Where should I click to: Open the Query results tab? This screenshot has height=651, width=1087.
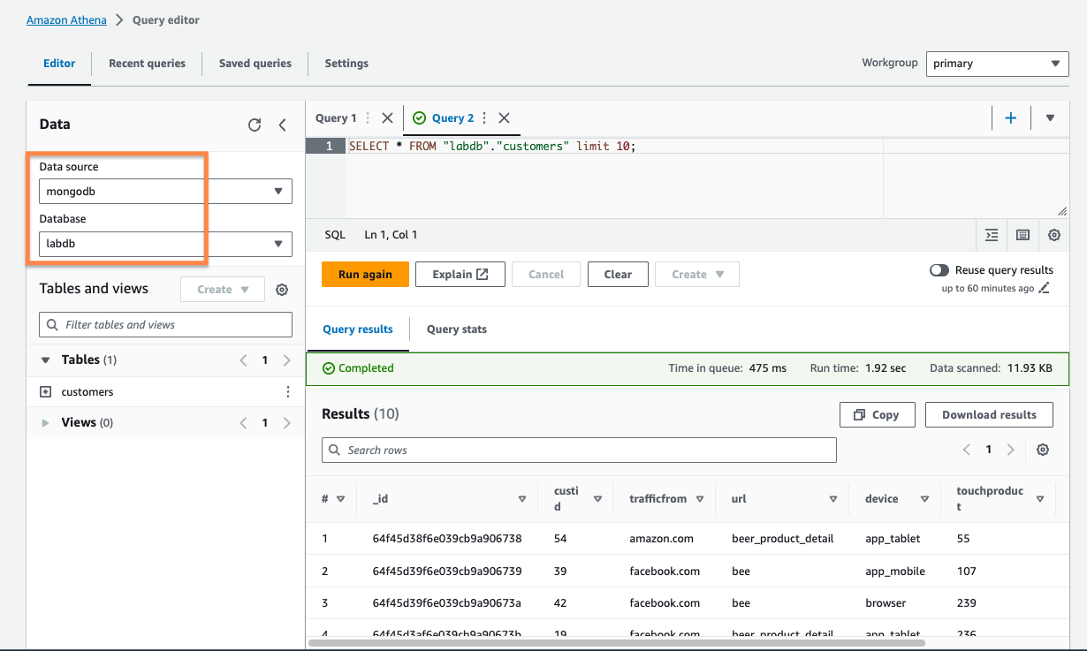358,329
